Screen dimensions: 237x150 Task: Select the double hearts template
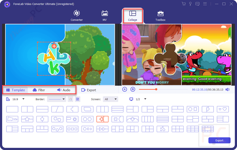coord(223,109)
